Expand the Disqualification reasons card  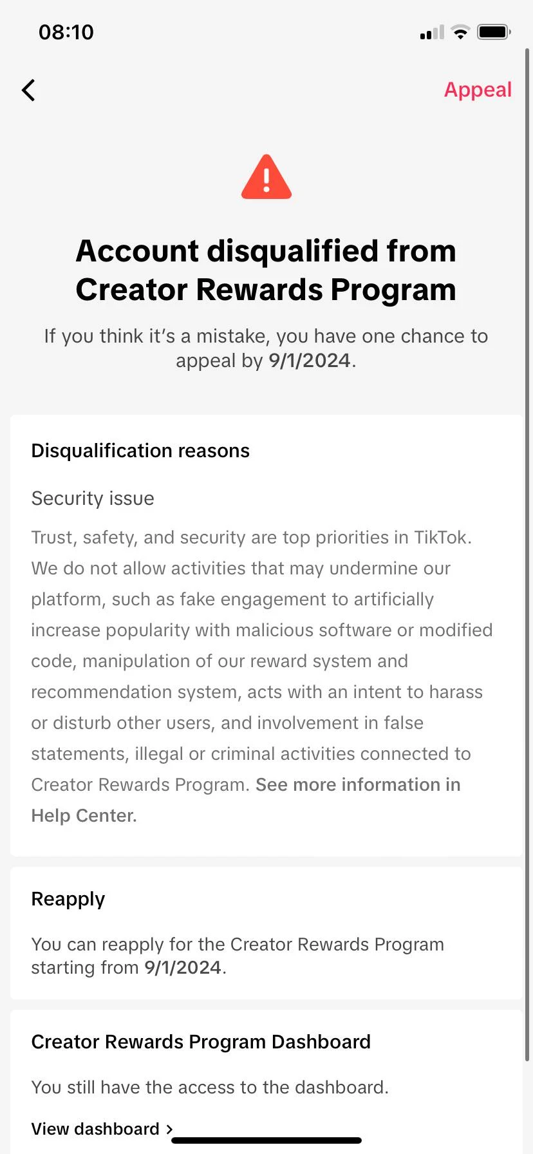coord(140,450)
